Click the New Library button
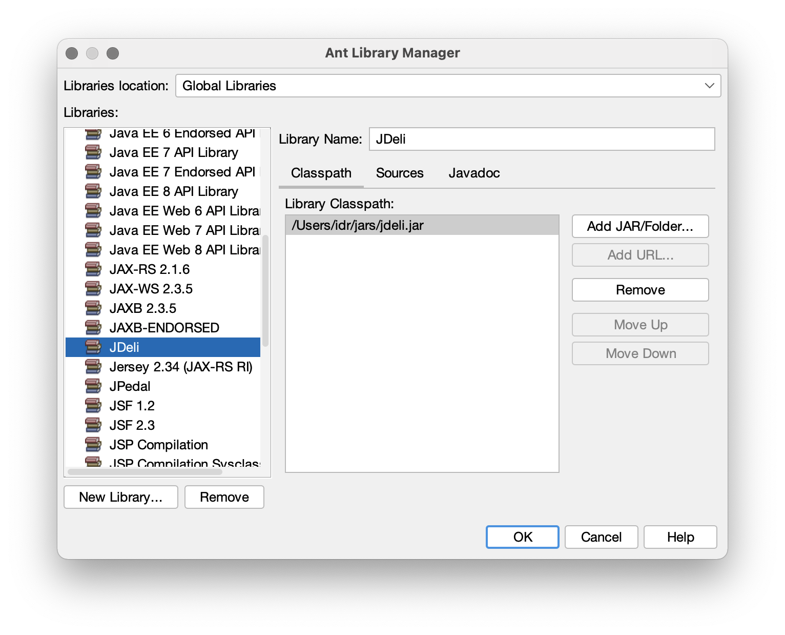Viewport: 785px width, 635px height. click(x=120, y=497)
